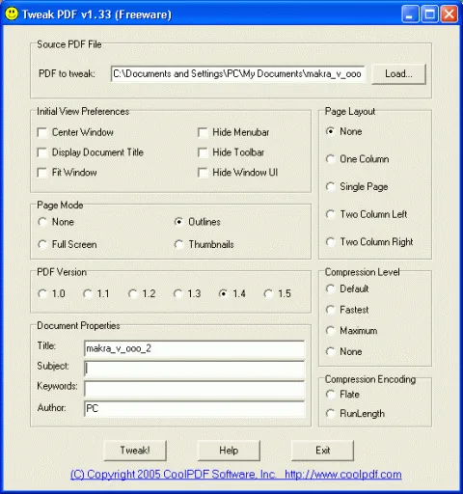Click the Keywords input field
The width and height of the screenshot is (463, 494).
click(x=194, y=389)
